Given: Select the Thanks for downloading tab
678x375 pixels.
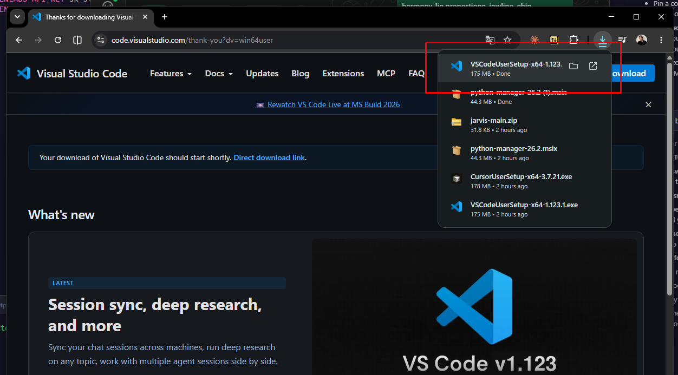Looking at the screenshot, I should pyautogui.click(x=90, y=17).
